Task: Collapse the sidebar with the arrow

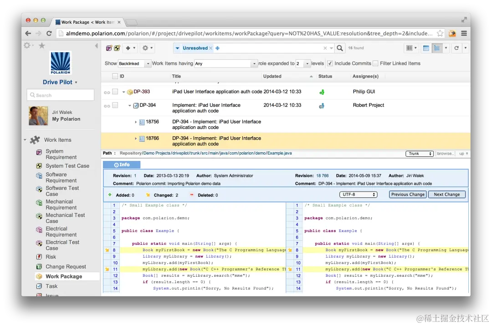Action: tap(96, 46)
